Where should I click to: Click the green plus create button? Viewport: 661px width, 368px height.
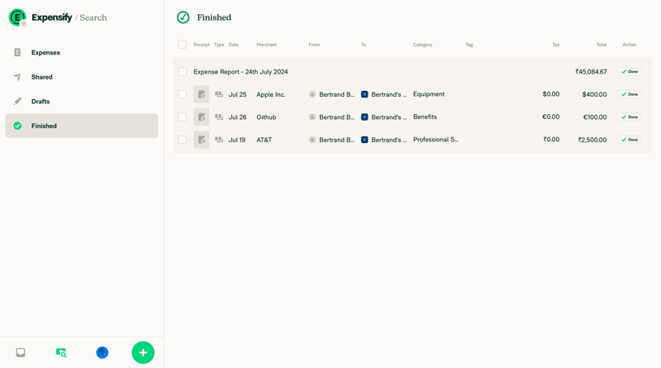143,352
